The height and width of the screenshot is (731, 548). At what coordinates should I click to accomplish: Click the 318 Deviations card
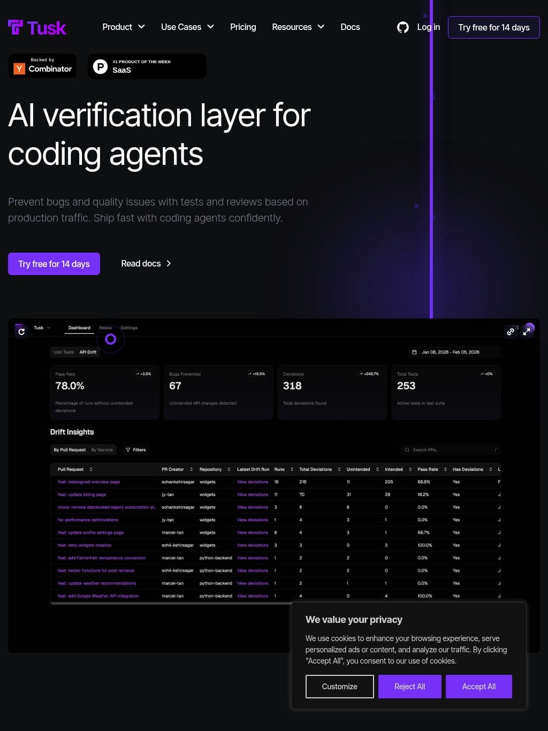tap(332, 392)
